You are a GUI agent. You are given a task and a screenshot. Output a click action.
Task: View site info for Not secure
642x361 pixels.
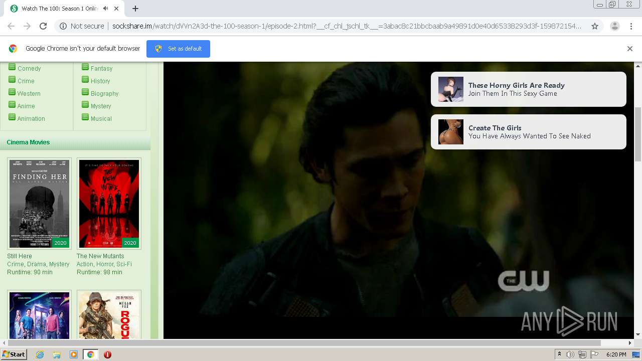(x=82, y=26)
